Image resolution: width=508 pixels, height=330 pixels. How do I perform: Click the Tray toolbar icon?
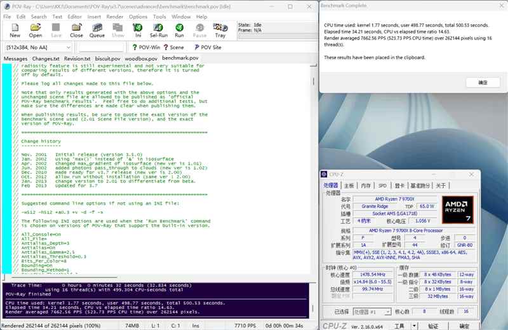(220, 30)
